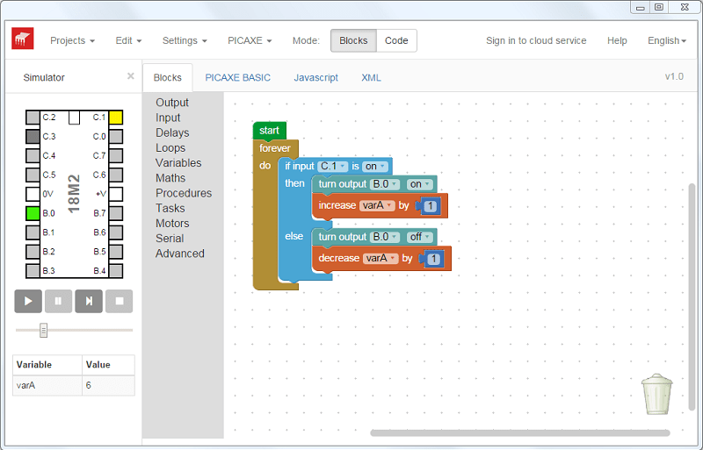Image resolution: width=703 pixels, height=450 pixels.
Task: Open the Projects menu
Action: [72, 40]
